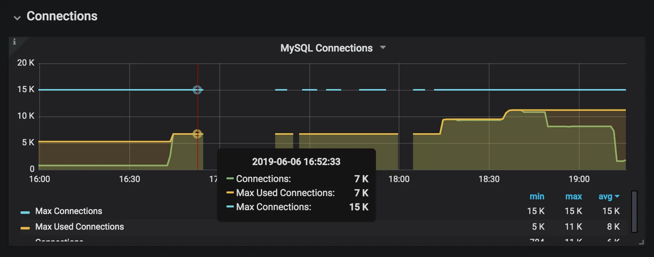Click the 18:30 x-axis label
The height and width of the screenshot is (257, 654).
click(x=489, y=179)
